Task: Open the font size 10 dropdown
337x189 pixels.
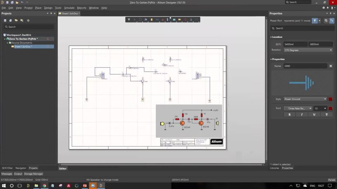Action: pos(320,108)
